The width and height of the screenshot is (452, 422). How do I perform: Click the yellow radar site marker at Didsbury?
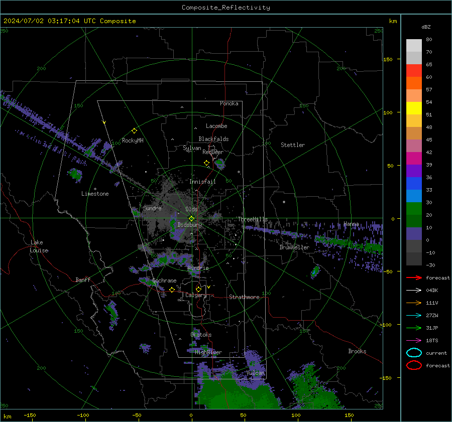coord(191,219)
